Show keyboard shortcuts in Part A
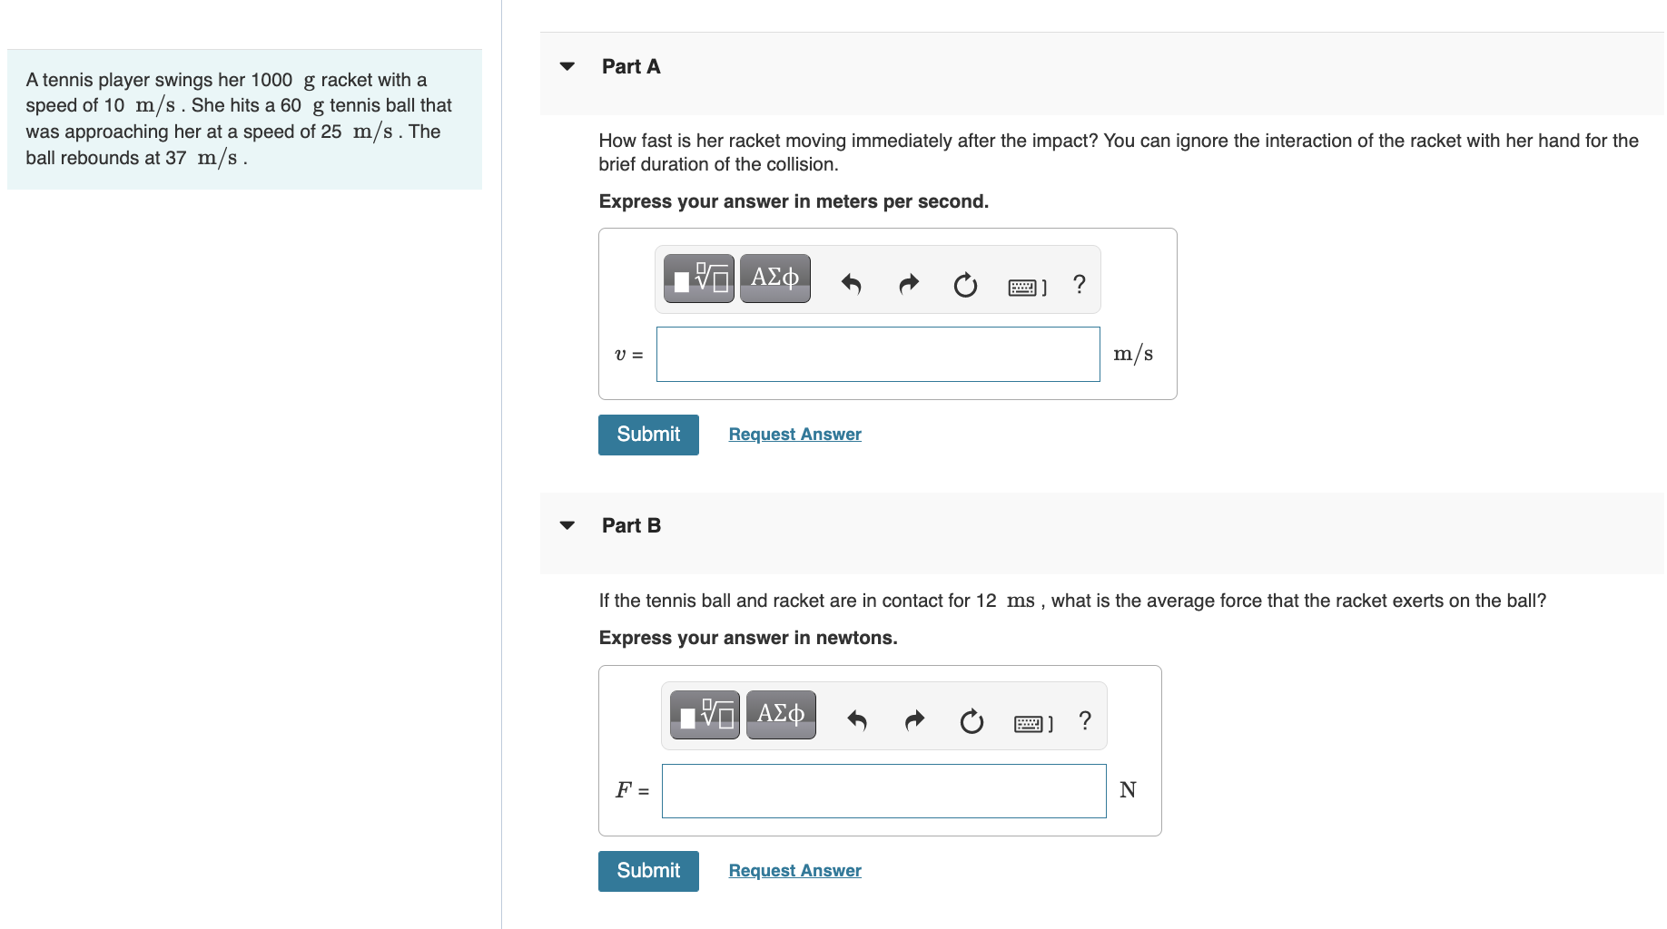Image resolution: width=1667 pixels, height=929 pixels. pyautogui.click(x=1028, y=288)
